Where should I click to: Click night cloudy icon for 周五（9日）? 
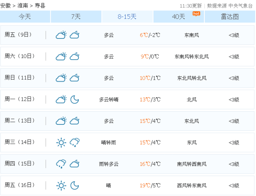tap(75, 35)
